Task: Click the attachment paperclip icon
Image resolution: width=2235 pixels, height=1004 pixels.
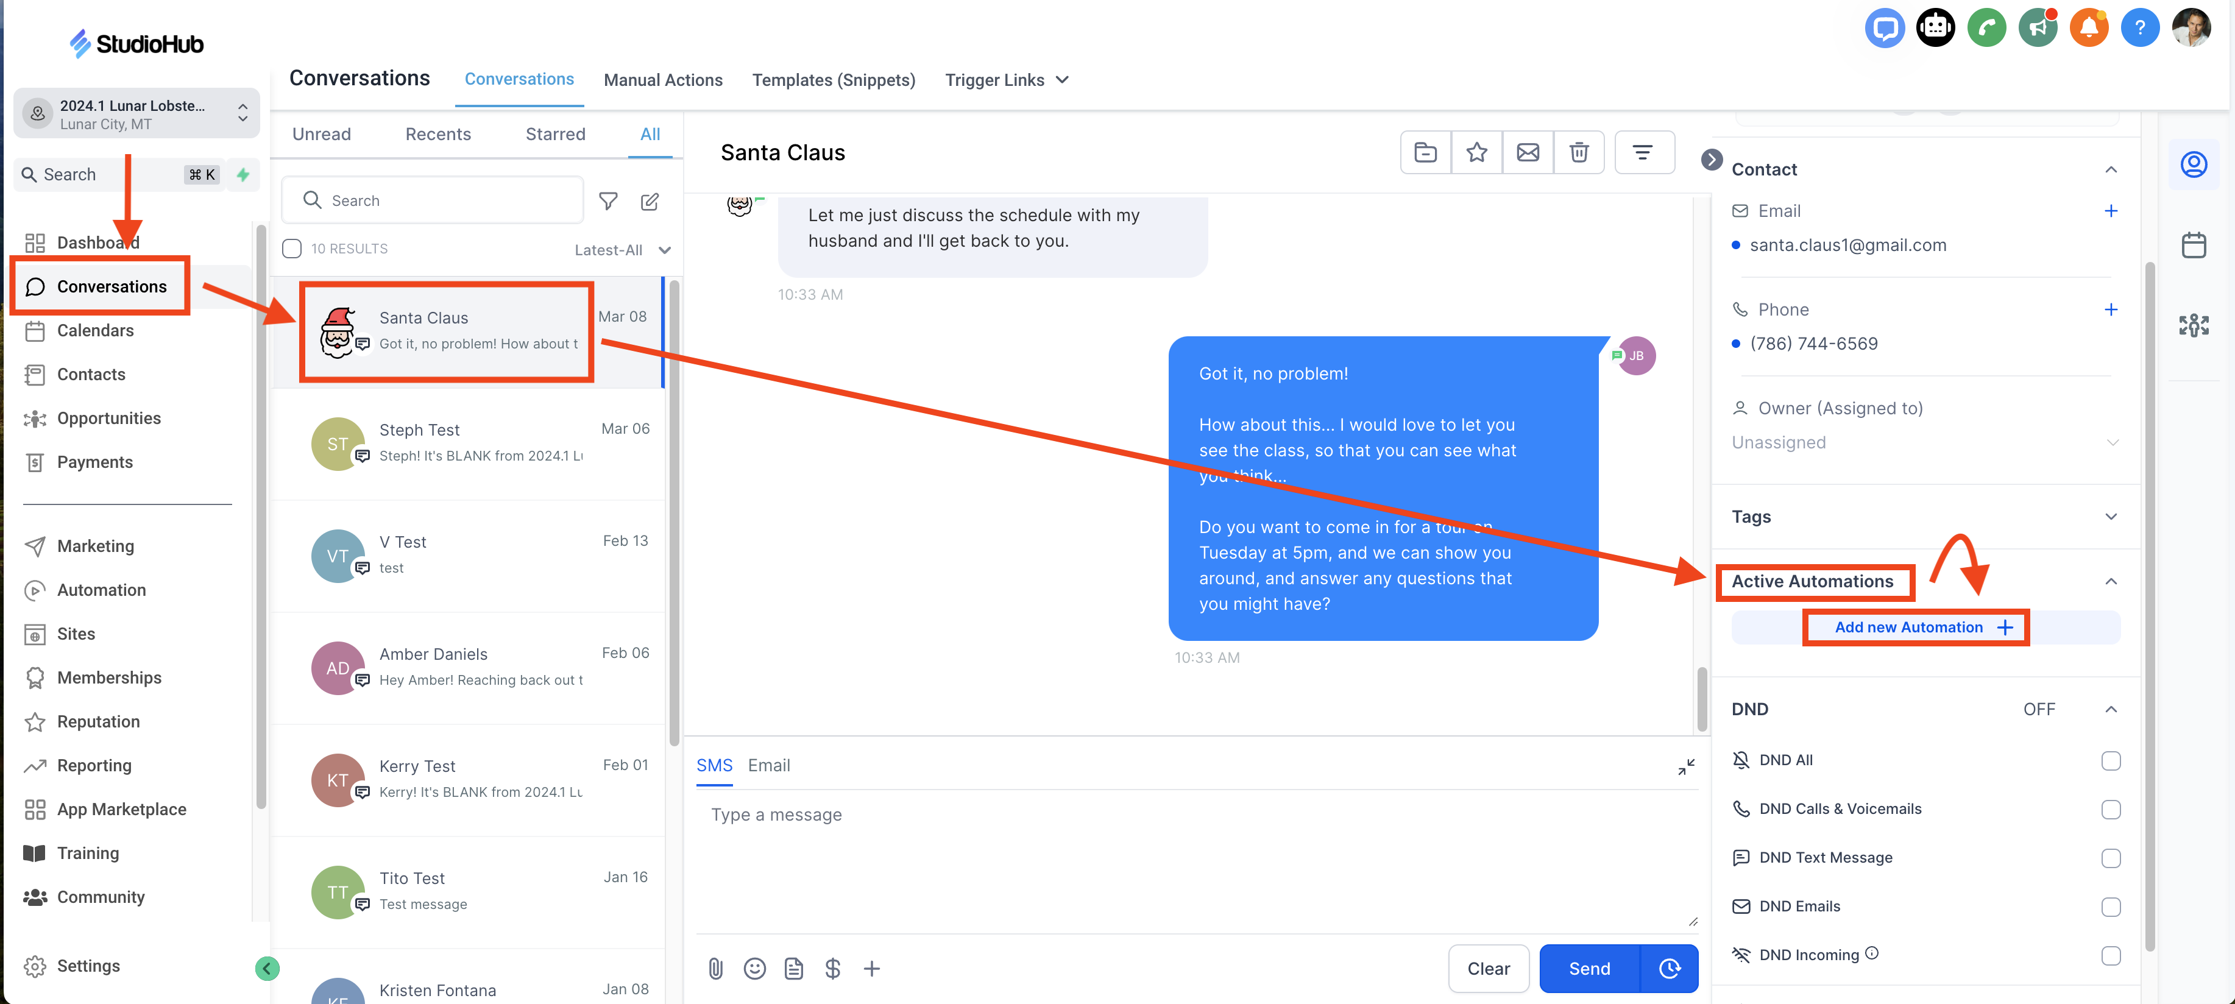Action: point(715,969)
